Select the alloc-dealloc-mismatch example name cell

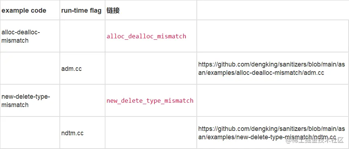[x=21, y=36]
